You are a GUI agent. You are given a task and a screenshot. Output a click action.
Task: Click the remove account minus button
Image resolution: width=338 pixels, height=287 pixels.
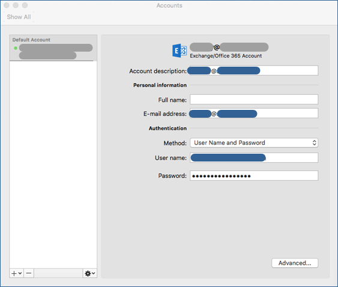click(x=29, y=273)
